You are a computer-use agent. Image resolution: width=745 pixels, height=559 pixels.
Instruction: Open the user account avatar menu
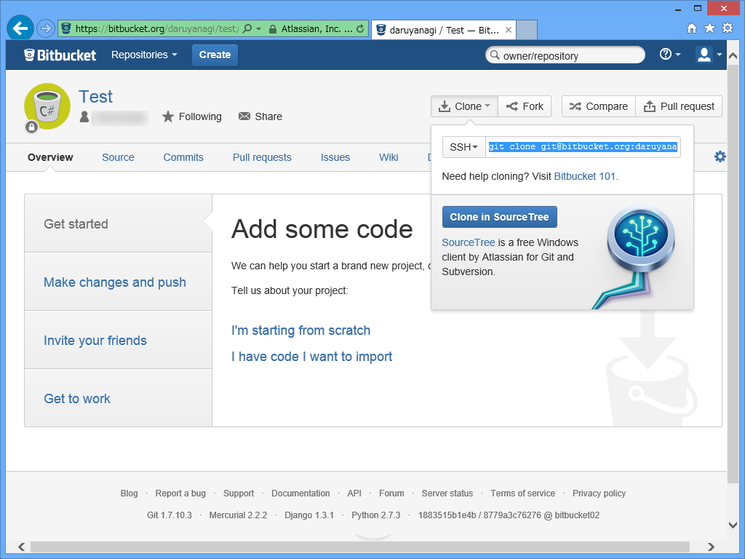point(704,55)
